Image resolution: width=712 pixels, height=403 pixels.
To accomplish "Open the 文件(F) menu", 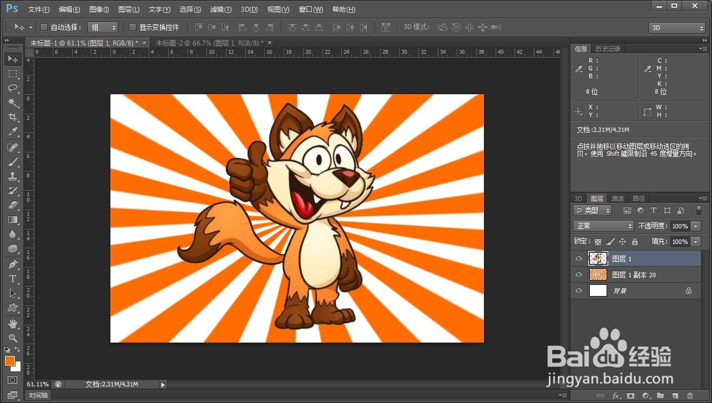I will (x=39, y=9).
